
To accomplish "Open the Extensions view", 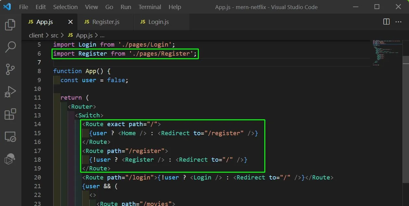I will click(10, 114).
